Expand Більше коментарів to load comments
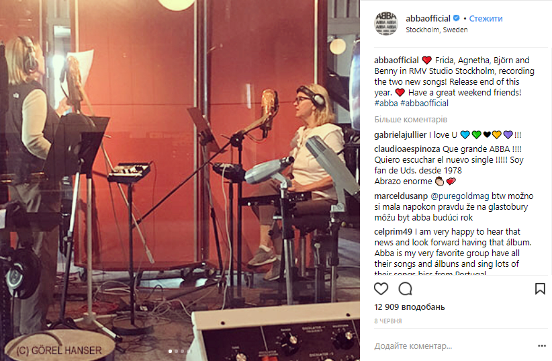This screenshot has width=552, height=361. [x=411, y=120]
